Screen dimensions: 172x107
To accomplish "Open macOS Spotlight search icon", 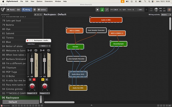I will click(149, 1).
